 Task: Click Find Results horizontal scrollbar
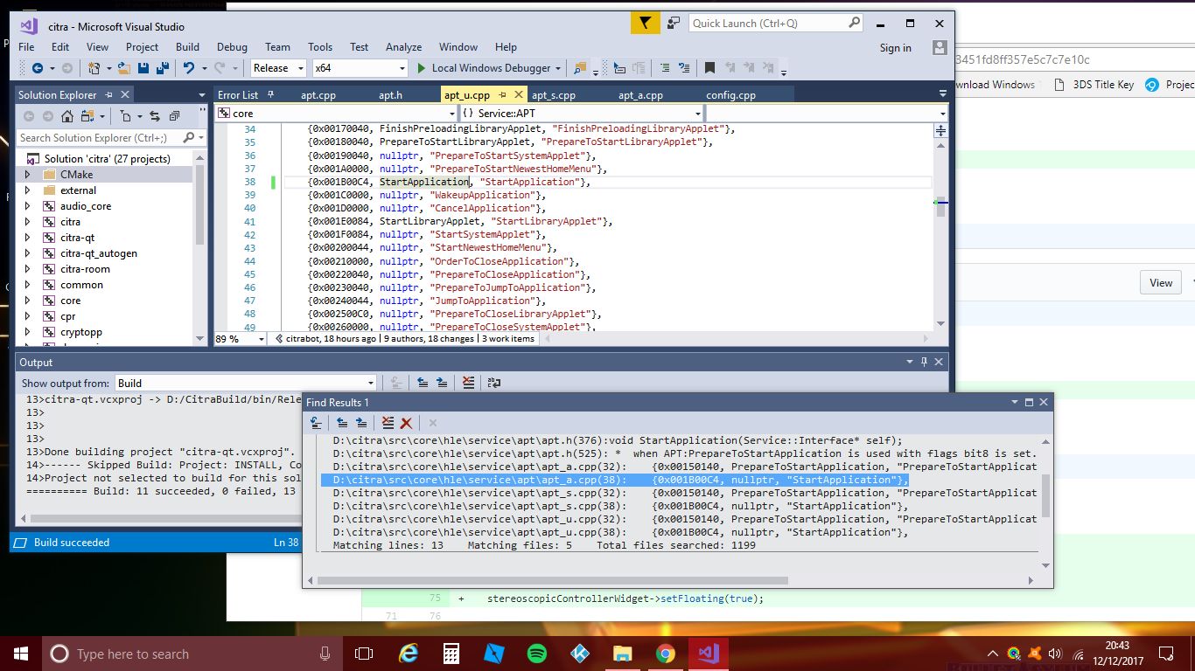[x=553, y=580]
